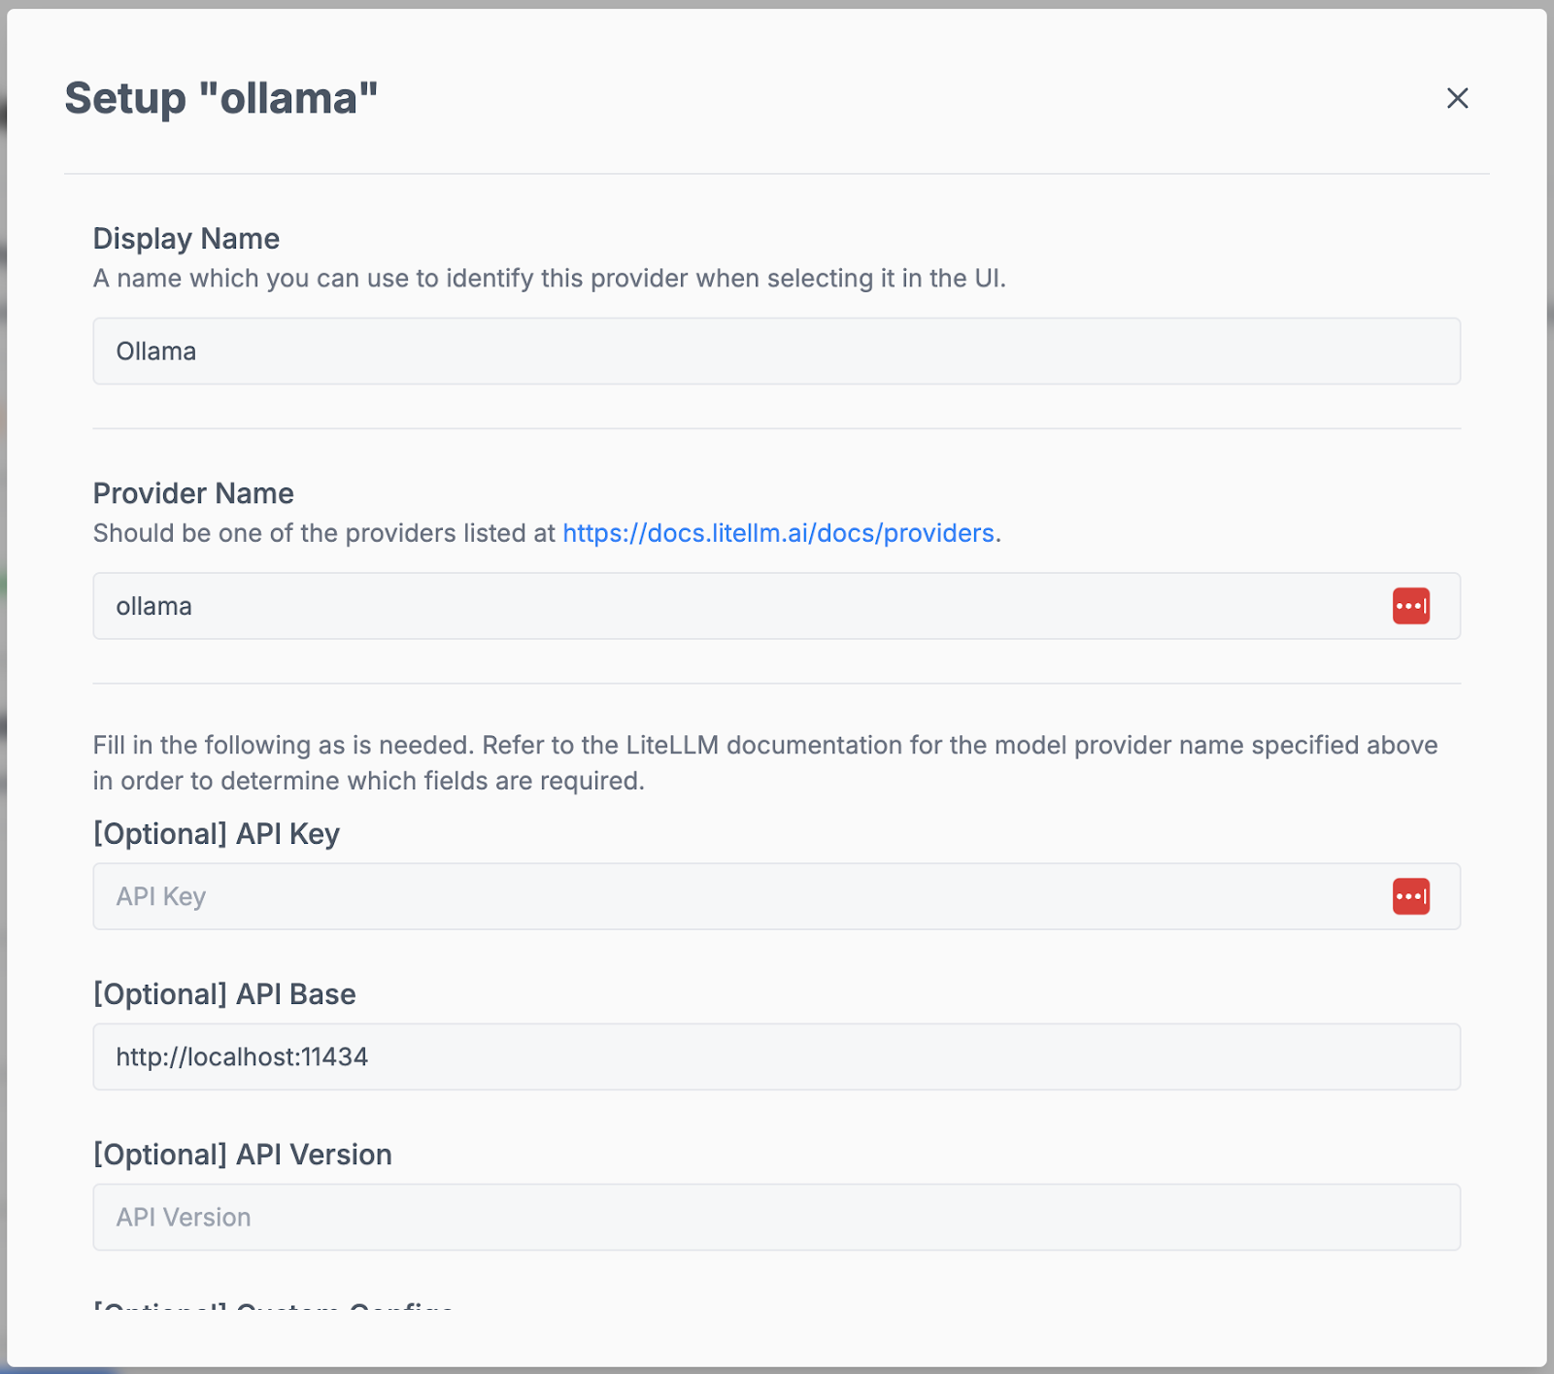Viewport: 1554px width, 1374px height.
Task: Click the LastPass autofill icon beside API Key
Action: 1413,896
